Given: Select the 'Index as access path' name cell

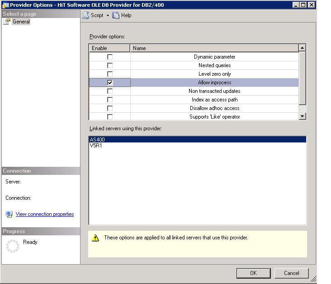Looking at the screenshot, I should (x=214, y=100).
